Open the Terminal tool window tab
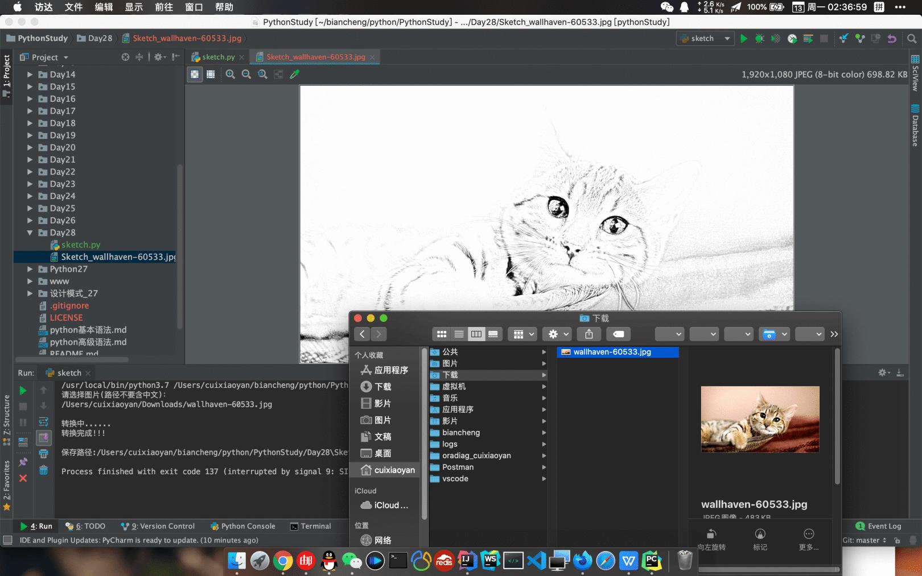Viewport: 922px width, 576px height. 310,527
